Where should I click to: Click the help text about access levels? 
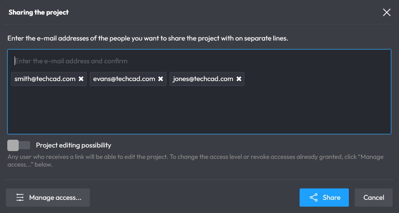click(195, 160)
